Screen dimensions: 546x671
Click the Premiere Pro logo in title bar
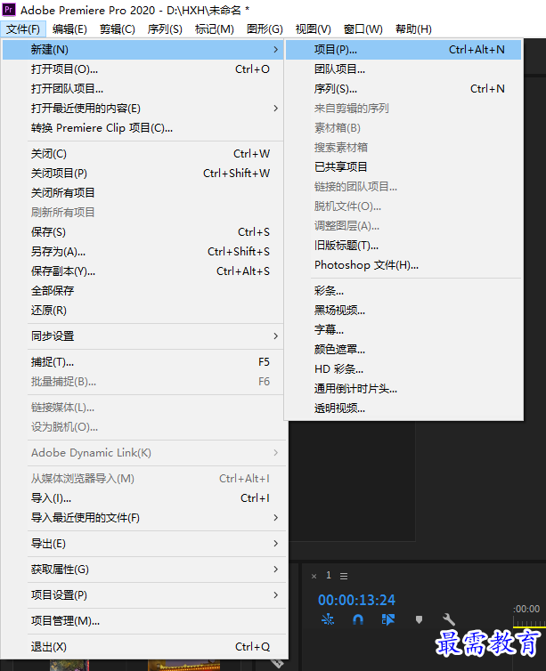coord(9,10)
